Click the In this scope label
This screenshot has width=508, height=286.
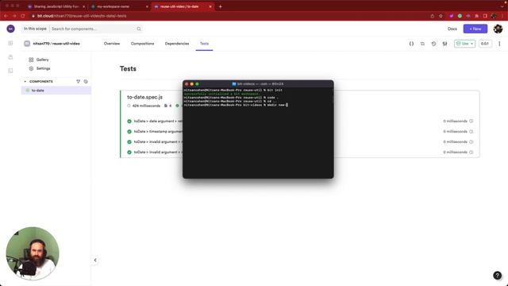(x=35, y=29)
